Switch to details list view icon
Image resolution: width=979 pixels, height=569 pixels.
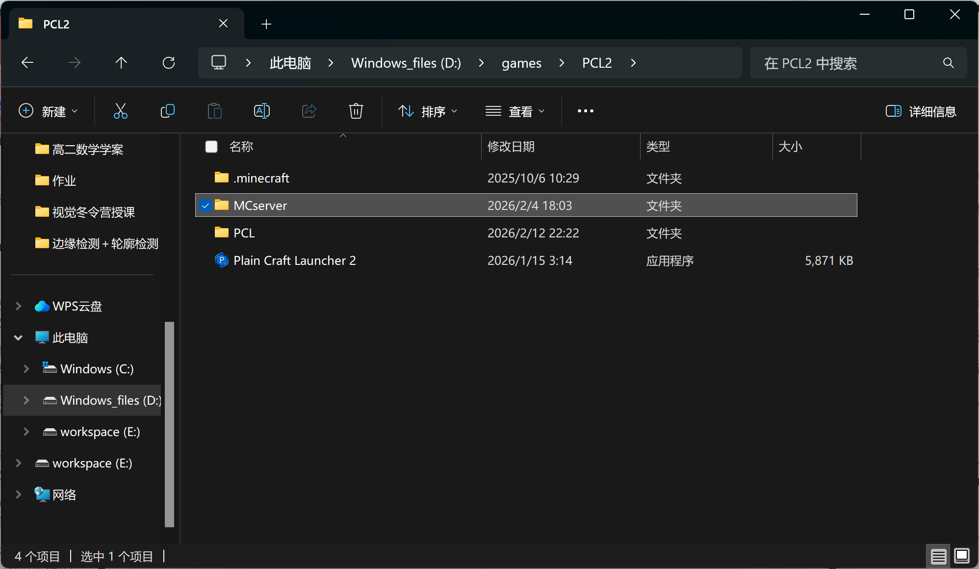click(x=938, y=556)
